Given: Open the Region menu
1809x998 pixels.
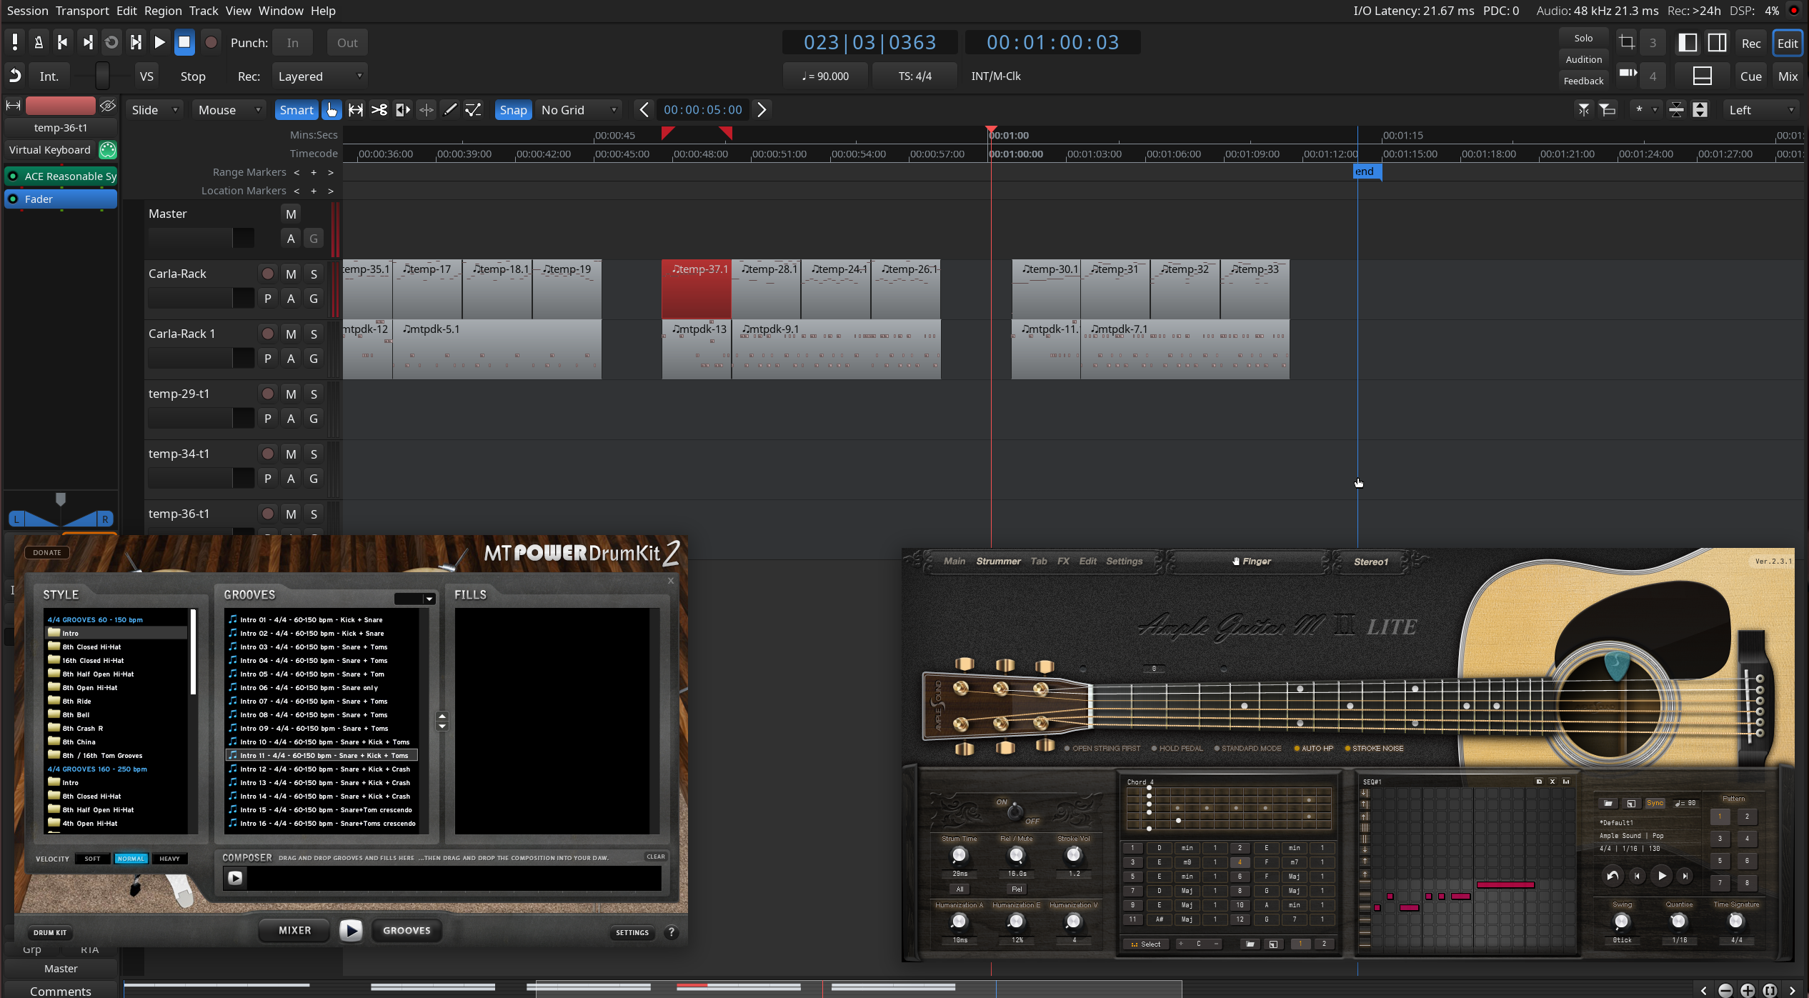Looking at the screenshot, I should pos(163,11).
